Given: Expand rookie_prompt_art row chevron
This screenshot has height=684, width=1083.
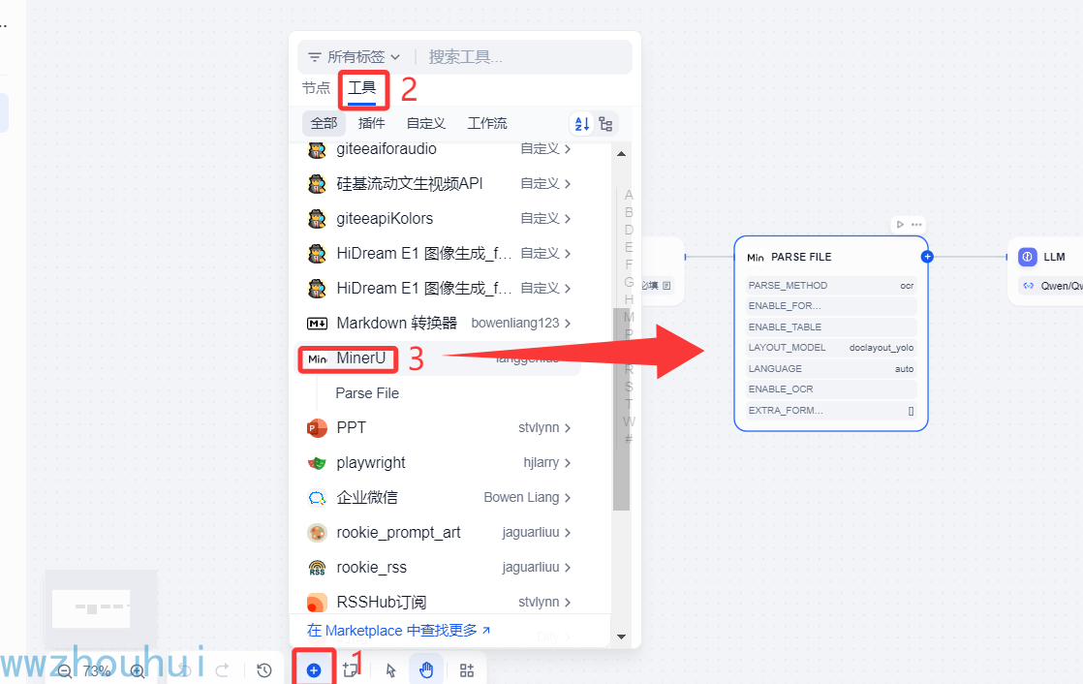Looking at the screenshot, I should tap(568, 533).
